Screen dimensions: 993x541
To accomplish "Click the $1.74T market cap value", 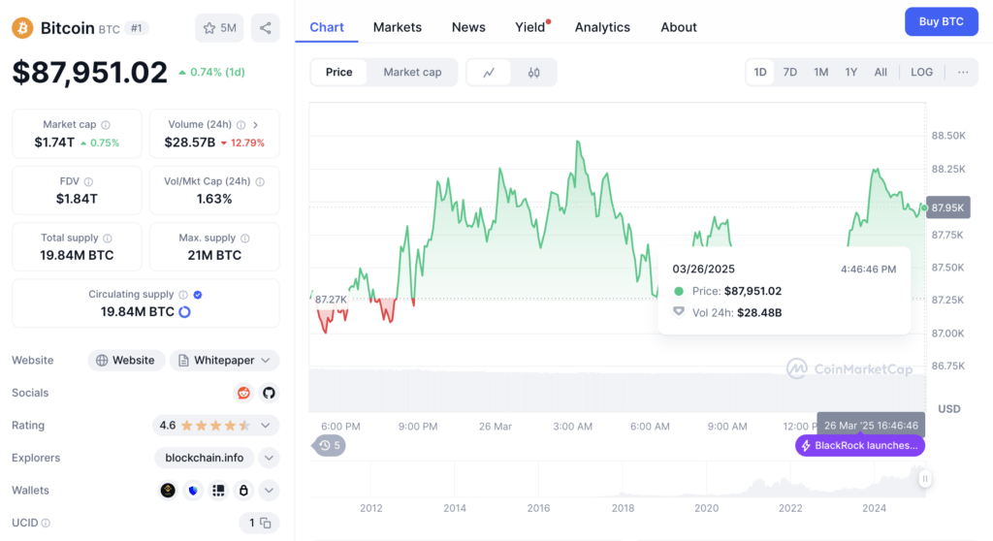I will tap(54, 143).
